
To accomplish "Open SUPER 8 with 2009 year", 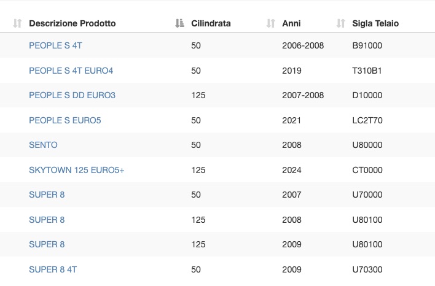I will [x=47, y=244].
